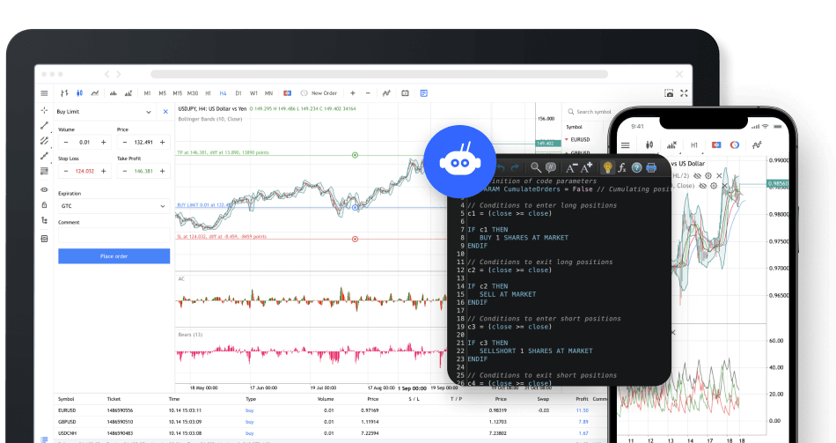
Task: Enter fullscreen mode icon
Action: coord(684,93)
